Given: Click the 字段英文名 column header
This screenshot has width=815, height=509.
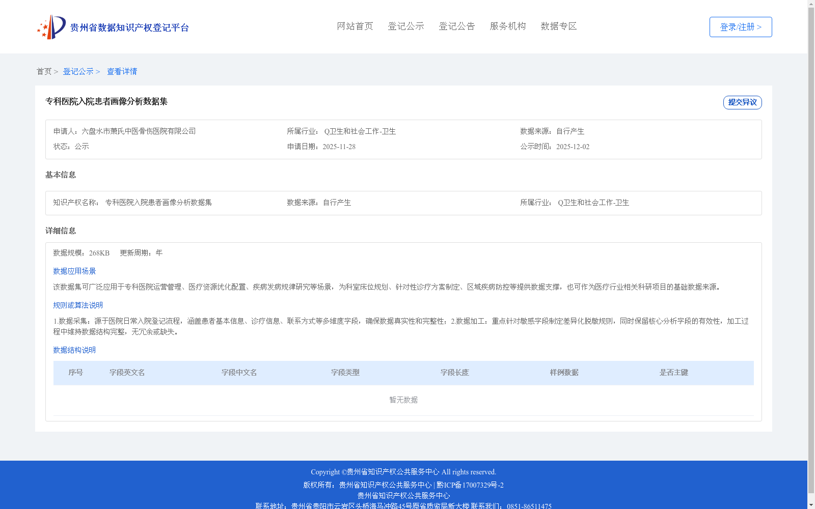Looking at the screenshot, I should [x=127, y=373].
